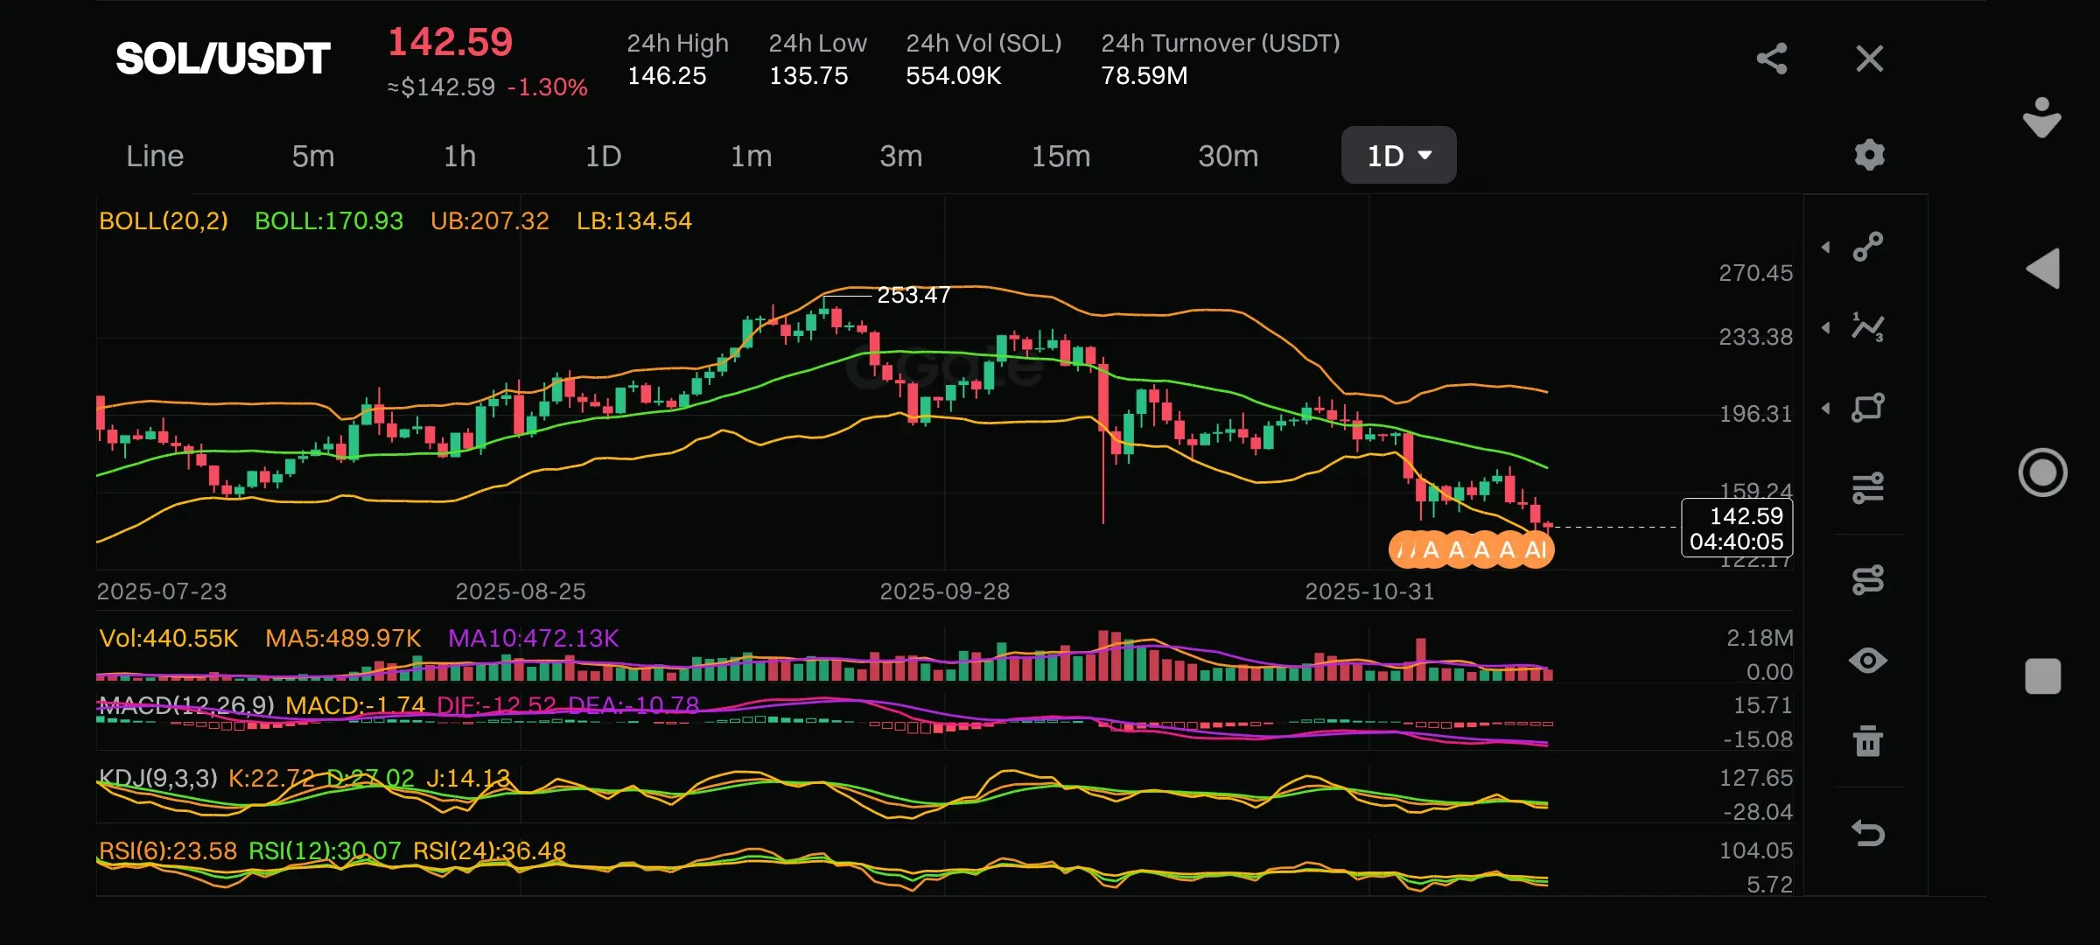Tap the share icon

click(x=1771, y=59)
